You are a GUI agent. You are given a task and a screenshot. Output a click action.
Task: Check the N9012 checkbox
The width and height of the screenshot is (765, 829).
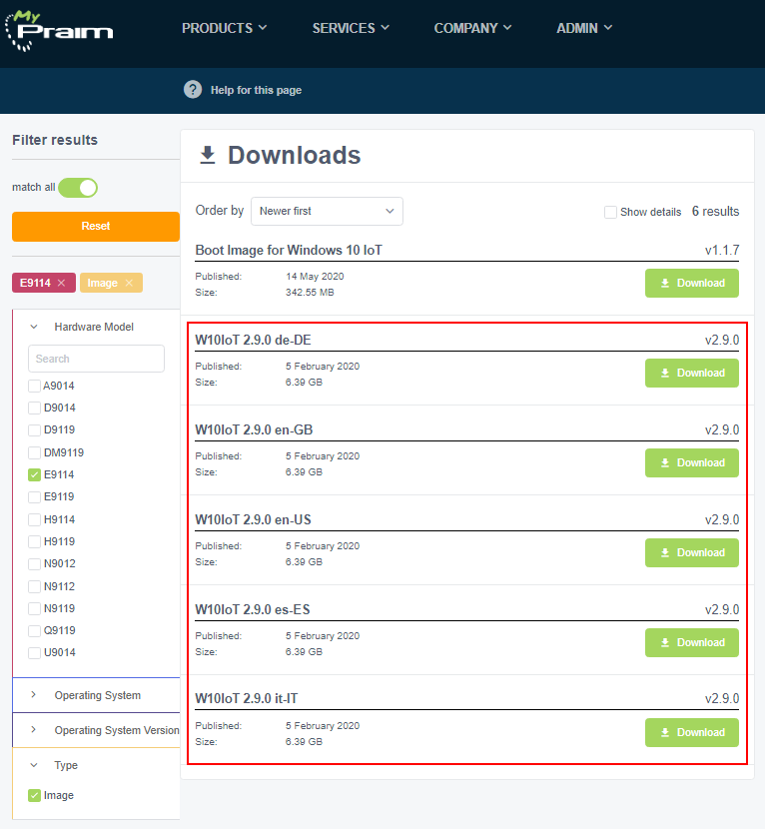point(34,564)
